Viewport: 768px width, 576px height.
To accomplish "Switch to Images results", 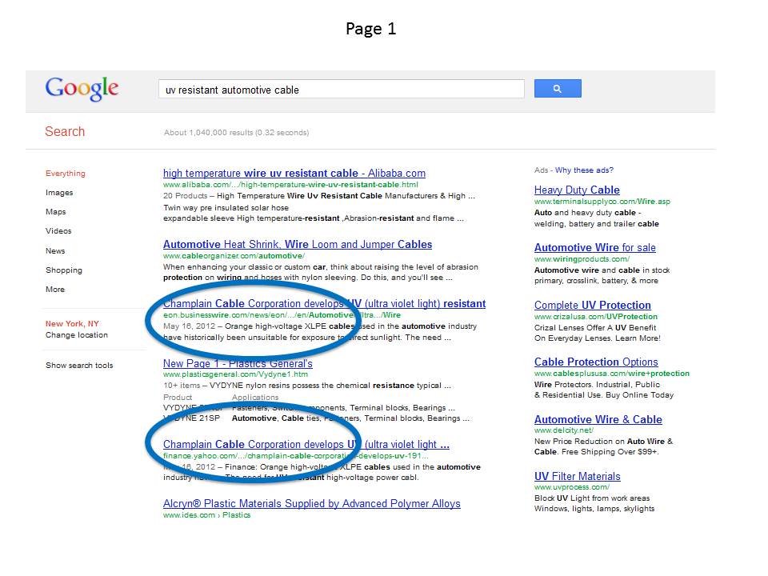I will point(59,193).
